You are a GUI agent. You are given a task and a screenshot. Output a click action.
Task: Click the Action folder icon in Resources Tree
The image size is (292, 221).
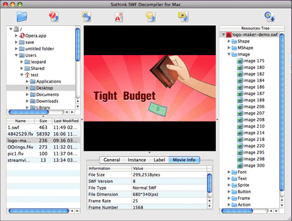coord(234,205)
